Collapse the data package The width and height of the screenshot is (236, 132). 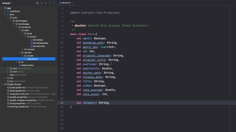coord(19,30)
